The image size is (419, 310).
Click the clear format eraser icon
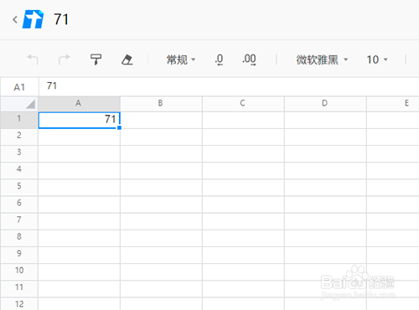point(127,59)
